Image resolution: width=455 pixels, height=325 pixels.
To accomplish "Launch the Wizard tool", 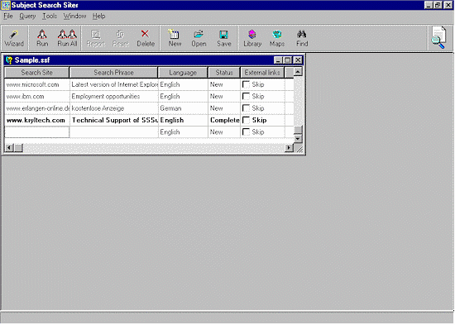I will (14, 38).
